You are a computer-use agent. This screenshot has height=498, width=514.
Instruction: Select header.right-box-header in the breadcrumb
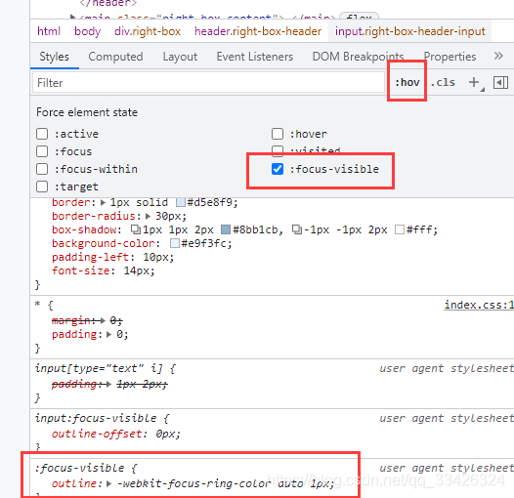pyautogui.click(x=258, y=31)
